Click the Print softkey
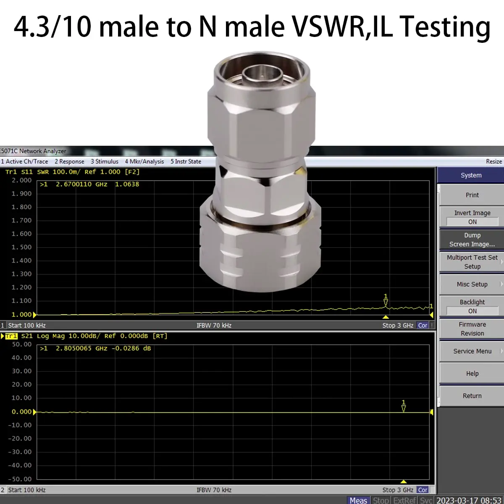Screen dimensions: 504x504 click(x=472, y=195)
